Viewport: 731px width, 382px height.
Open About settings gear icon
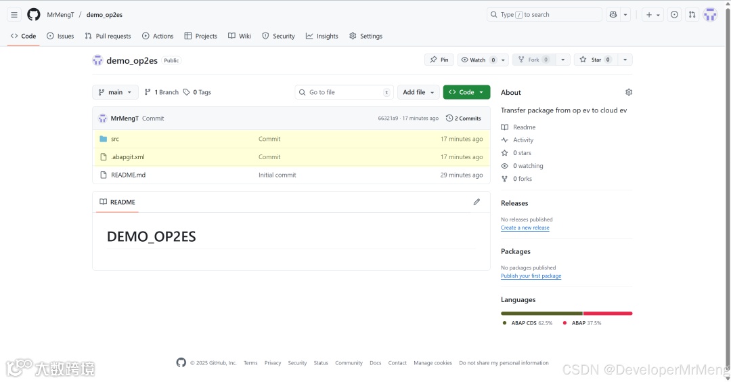coord(628,92)
